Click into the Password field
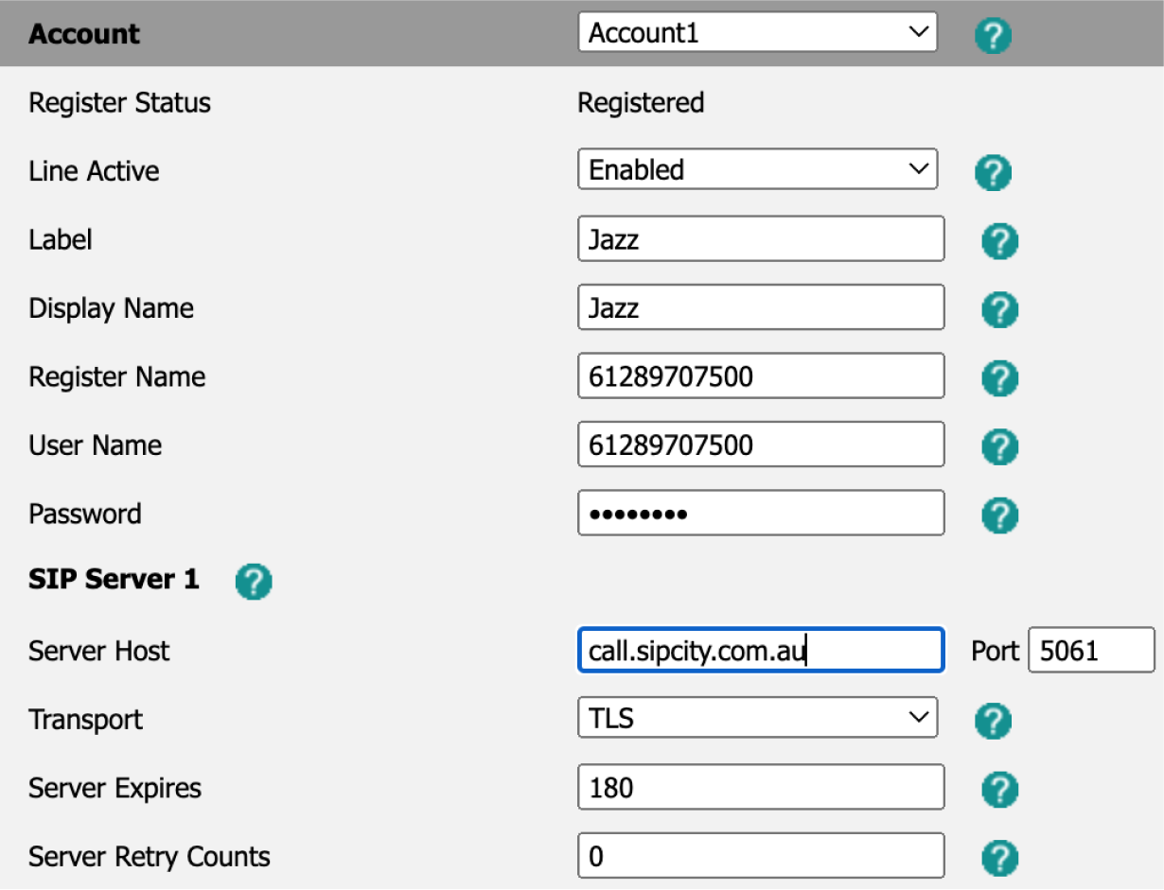This screenshot has height=890, width=1164. pos(760,514)
